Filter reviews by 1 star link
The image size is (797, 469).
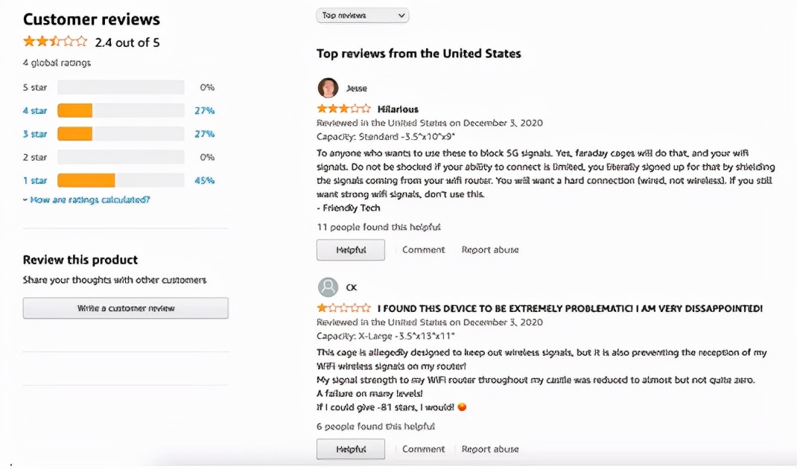point(35,180)
